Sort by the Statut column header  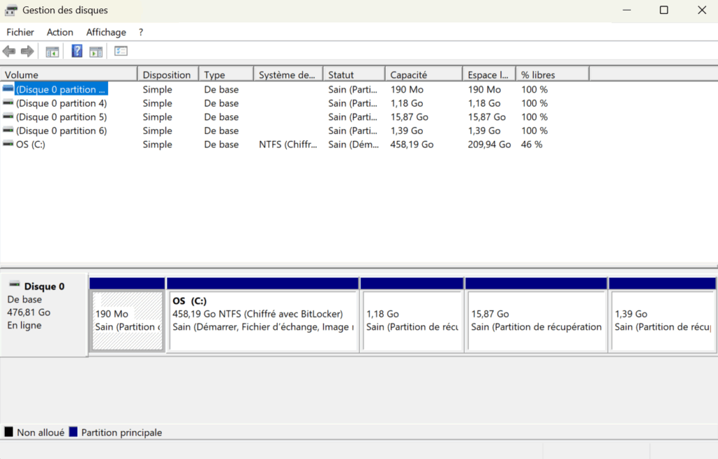pos(354,74)
